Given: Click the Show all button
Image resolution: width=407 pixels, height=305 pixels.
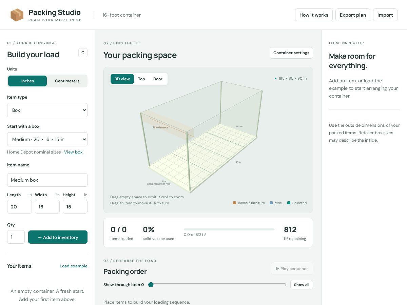Looking at the screenshot, I should (x=302, y=285).
